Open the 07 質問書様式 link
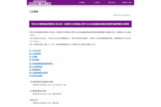161x107 pixels. click(35, 70)
